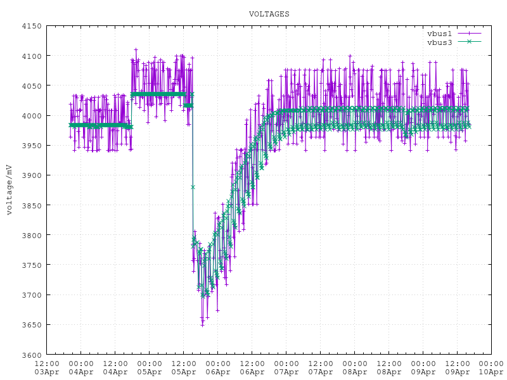Click the isolated vbus3 marker at 3880
Viewport: 507px width, 380px height.
point(193,187)
